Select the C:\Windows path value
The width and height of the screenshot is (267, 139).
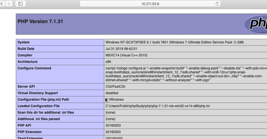(115, 100)
